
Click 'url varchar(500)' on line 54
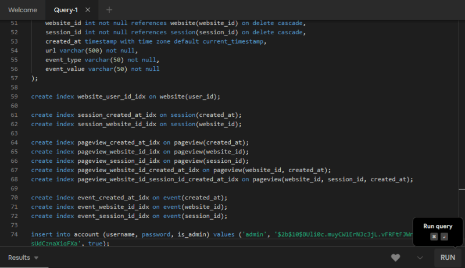pos(74,51)
